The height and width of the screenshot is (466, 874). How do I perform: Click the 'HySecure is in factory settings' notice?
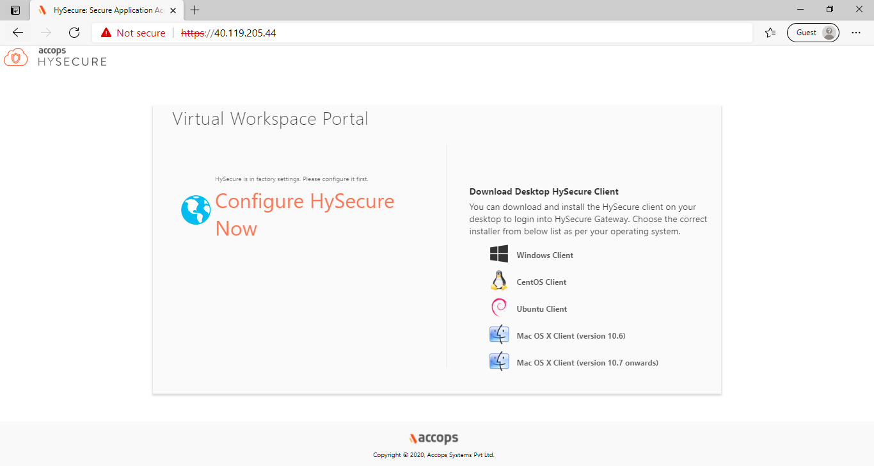292,179
